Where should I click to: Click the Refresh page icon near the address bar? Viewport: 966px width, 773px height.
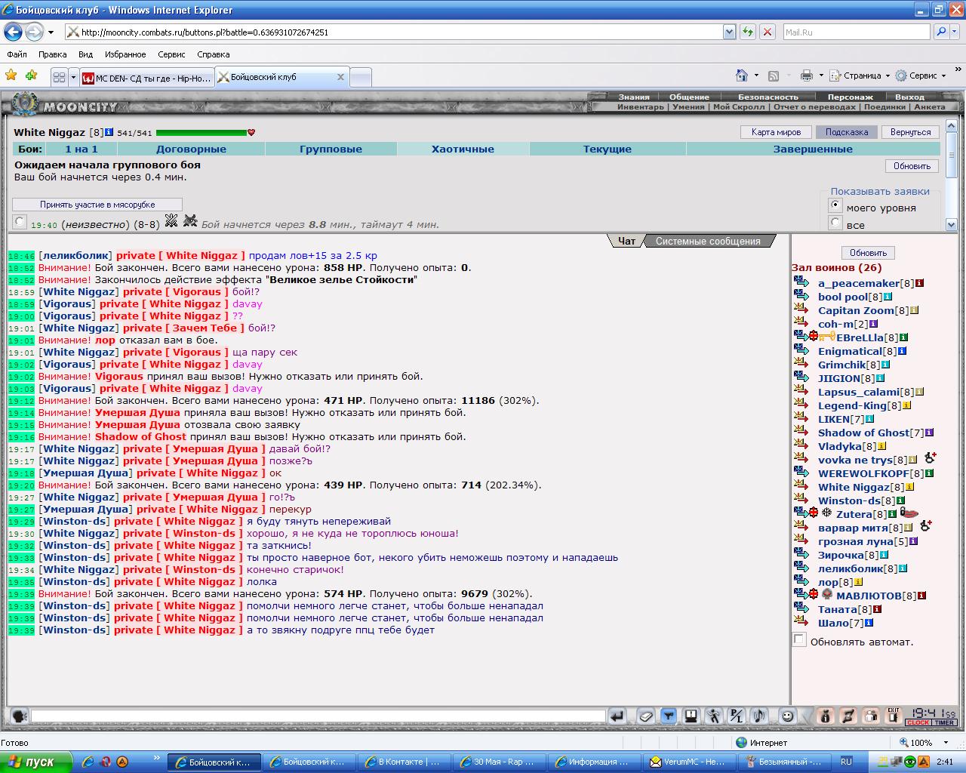[x=748, y=32]
